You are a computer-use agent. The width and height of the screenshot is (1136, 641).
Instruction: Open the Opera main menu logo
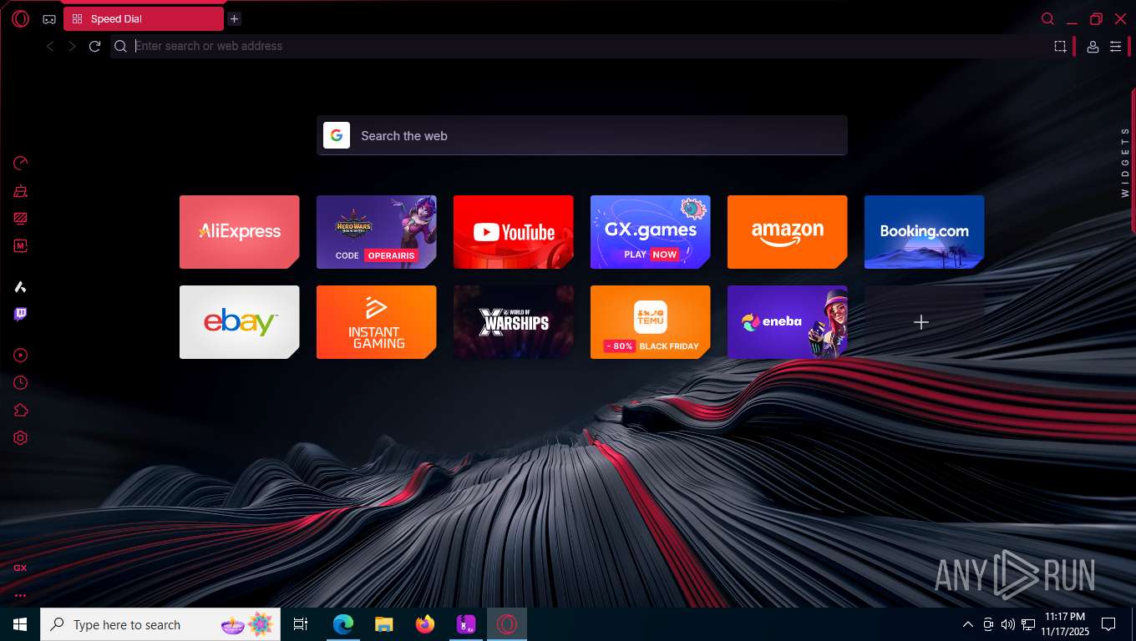(x=21, y=18)
